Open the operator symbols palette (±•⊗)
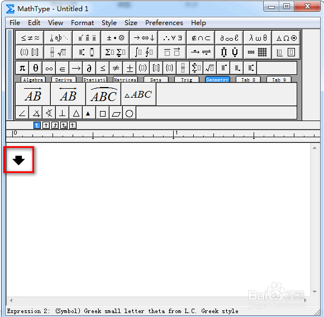 click(115, 38)
